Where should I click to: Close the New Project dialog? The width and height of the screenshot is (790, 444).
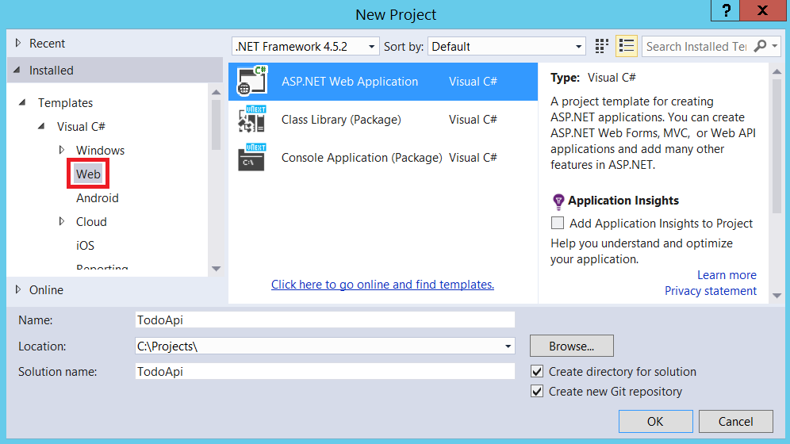tap(763, 10)
